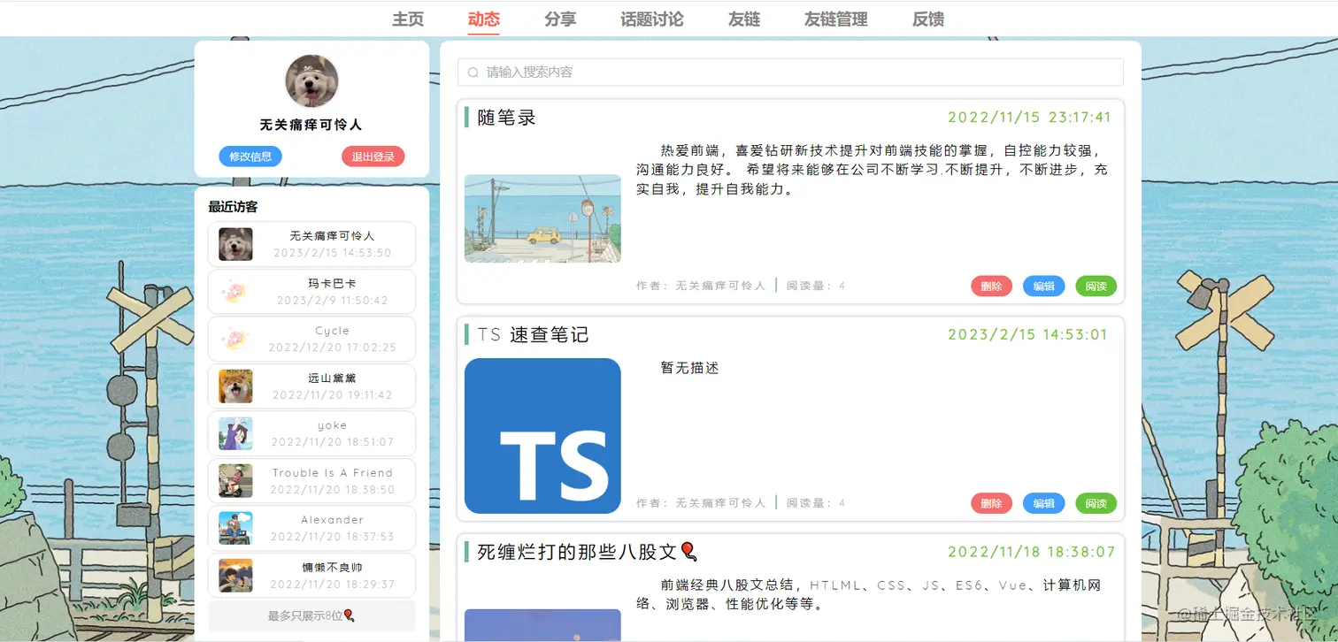
Task: Read the 随笔录 post
Action: tap(1096, 286)
